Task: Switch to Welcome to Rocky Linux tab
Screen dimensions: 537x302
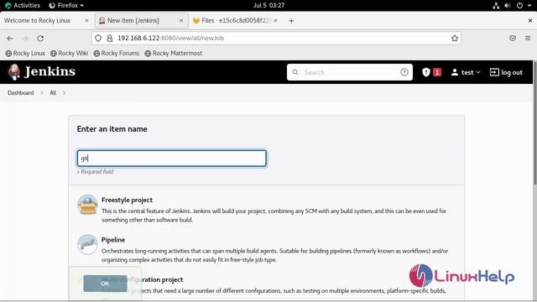Action: coord(37,20)
